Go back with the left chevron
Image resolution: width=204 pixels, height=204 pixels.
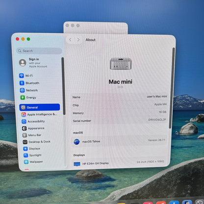coord(70,40)
